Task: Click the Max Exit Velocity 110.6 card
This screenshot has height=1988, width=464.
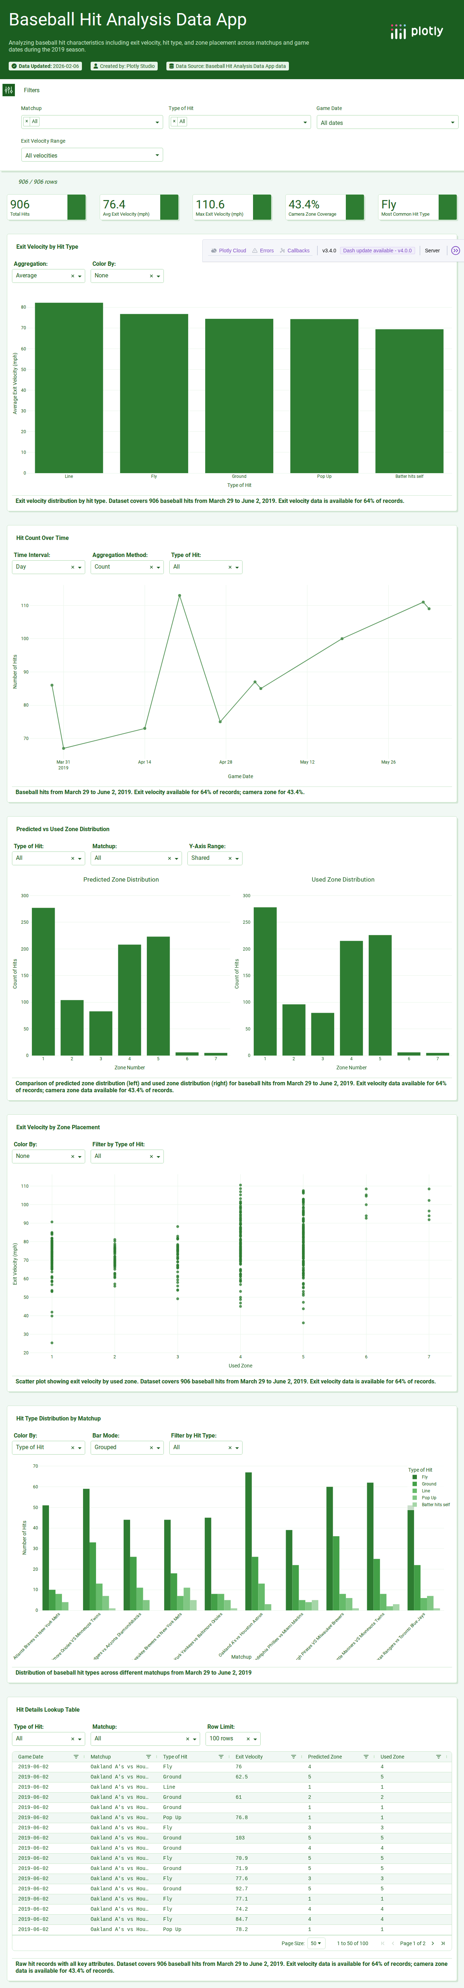Action: pyautogui.click(x=232, y=208)
